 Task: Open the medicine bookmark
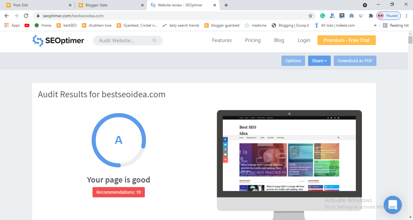[255, 25]
